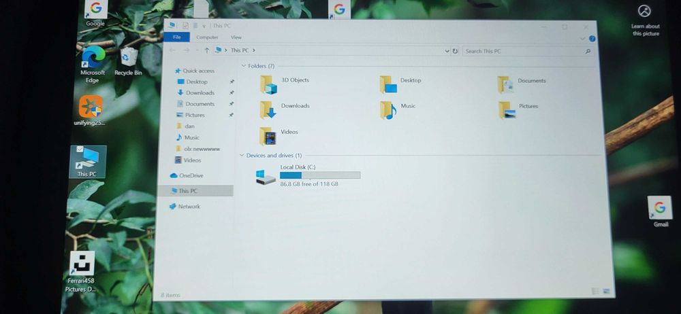Screen dimensions: 681x314
Task: Select Documents in the navigation pane
Action: (195, 104)
